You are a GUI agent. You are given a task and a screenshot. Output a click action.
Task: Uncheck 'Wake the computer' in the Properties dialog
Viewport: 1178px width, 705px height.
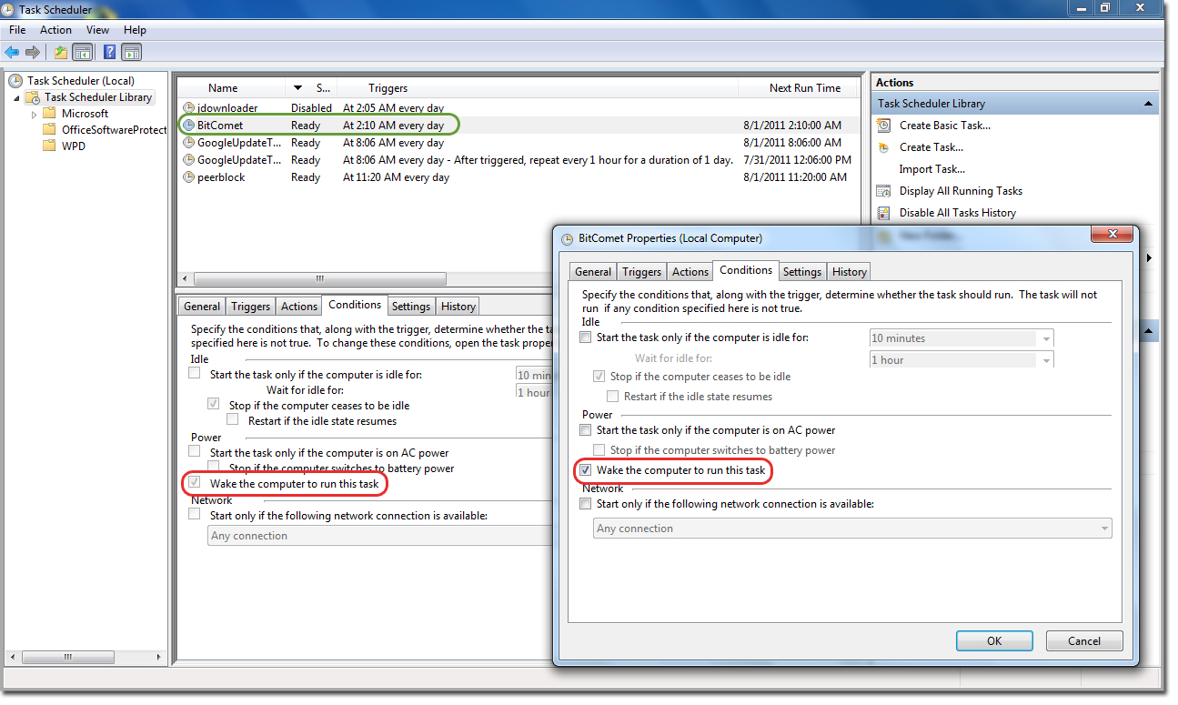click(x=586, y=470)
